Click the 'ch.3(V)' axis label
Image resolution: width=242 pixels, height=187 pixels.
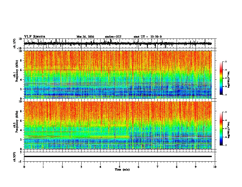click(15, 157)
